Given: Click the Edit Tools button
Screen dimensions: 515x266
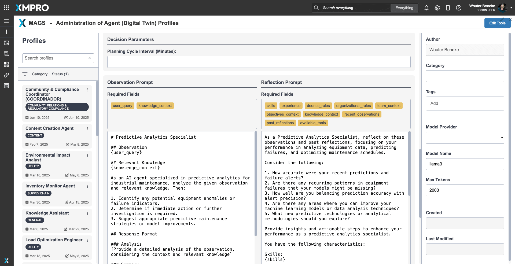Looking at the screenshot, I should coord(497,23).
